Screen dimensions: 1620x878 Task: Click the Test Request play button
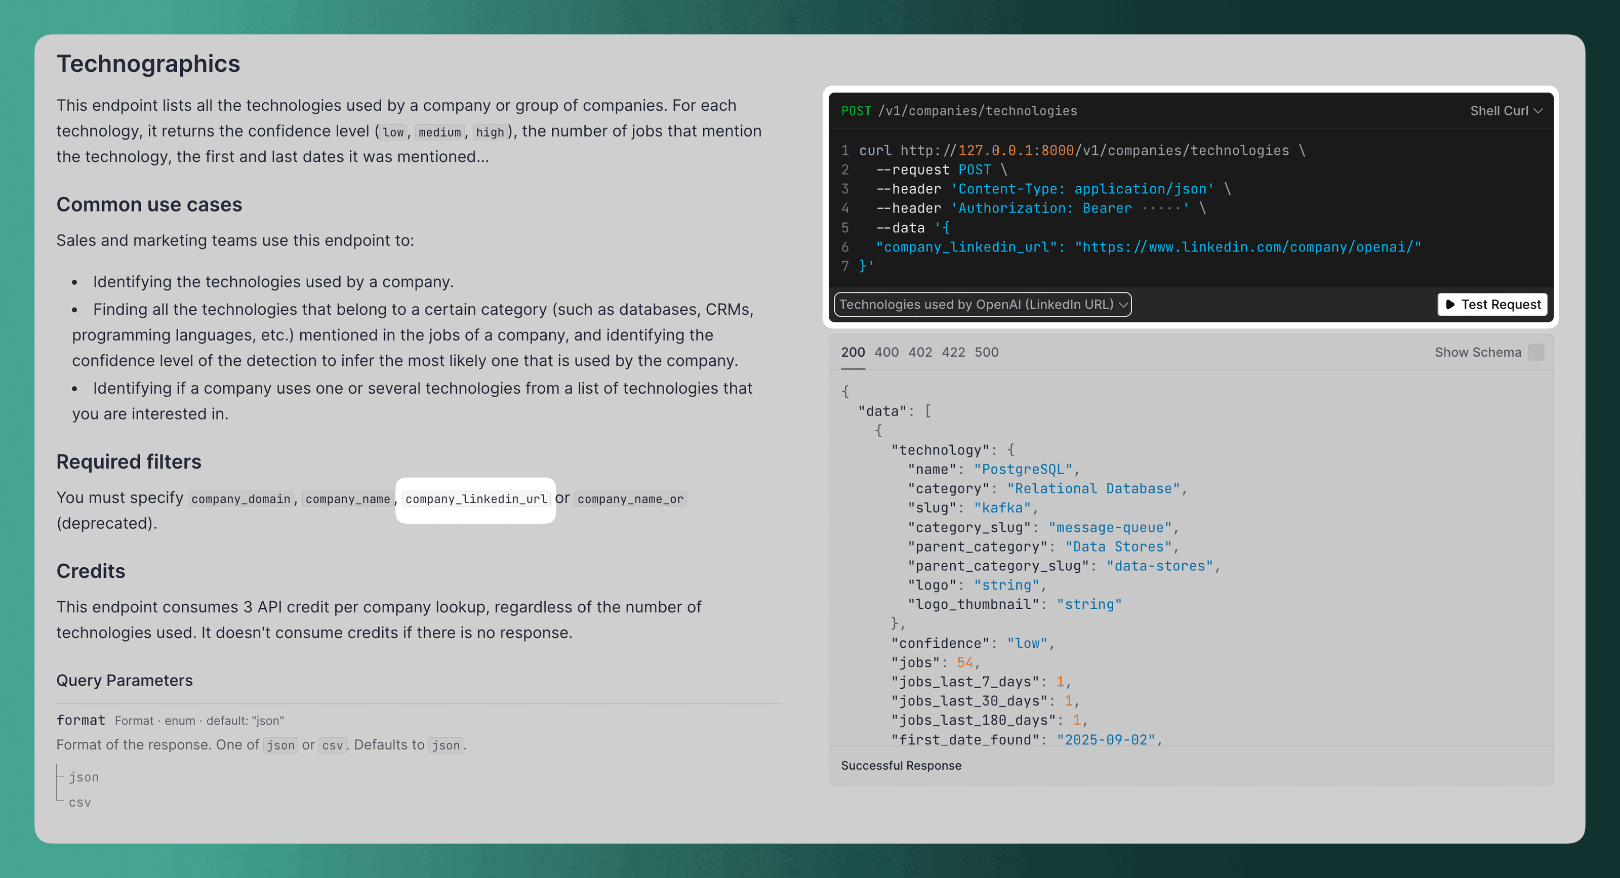(1492, 304)
